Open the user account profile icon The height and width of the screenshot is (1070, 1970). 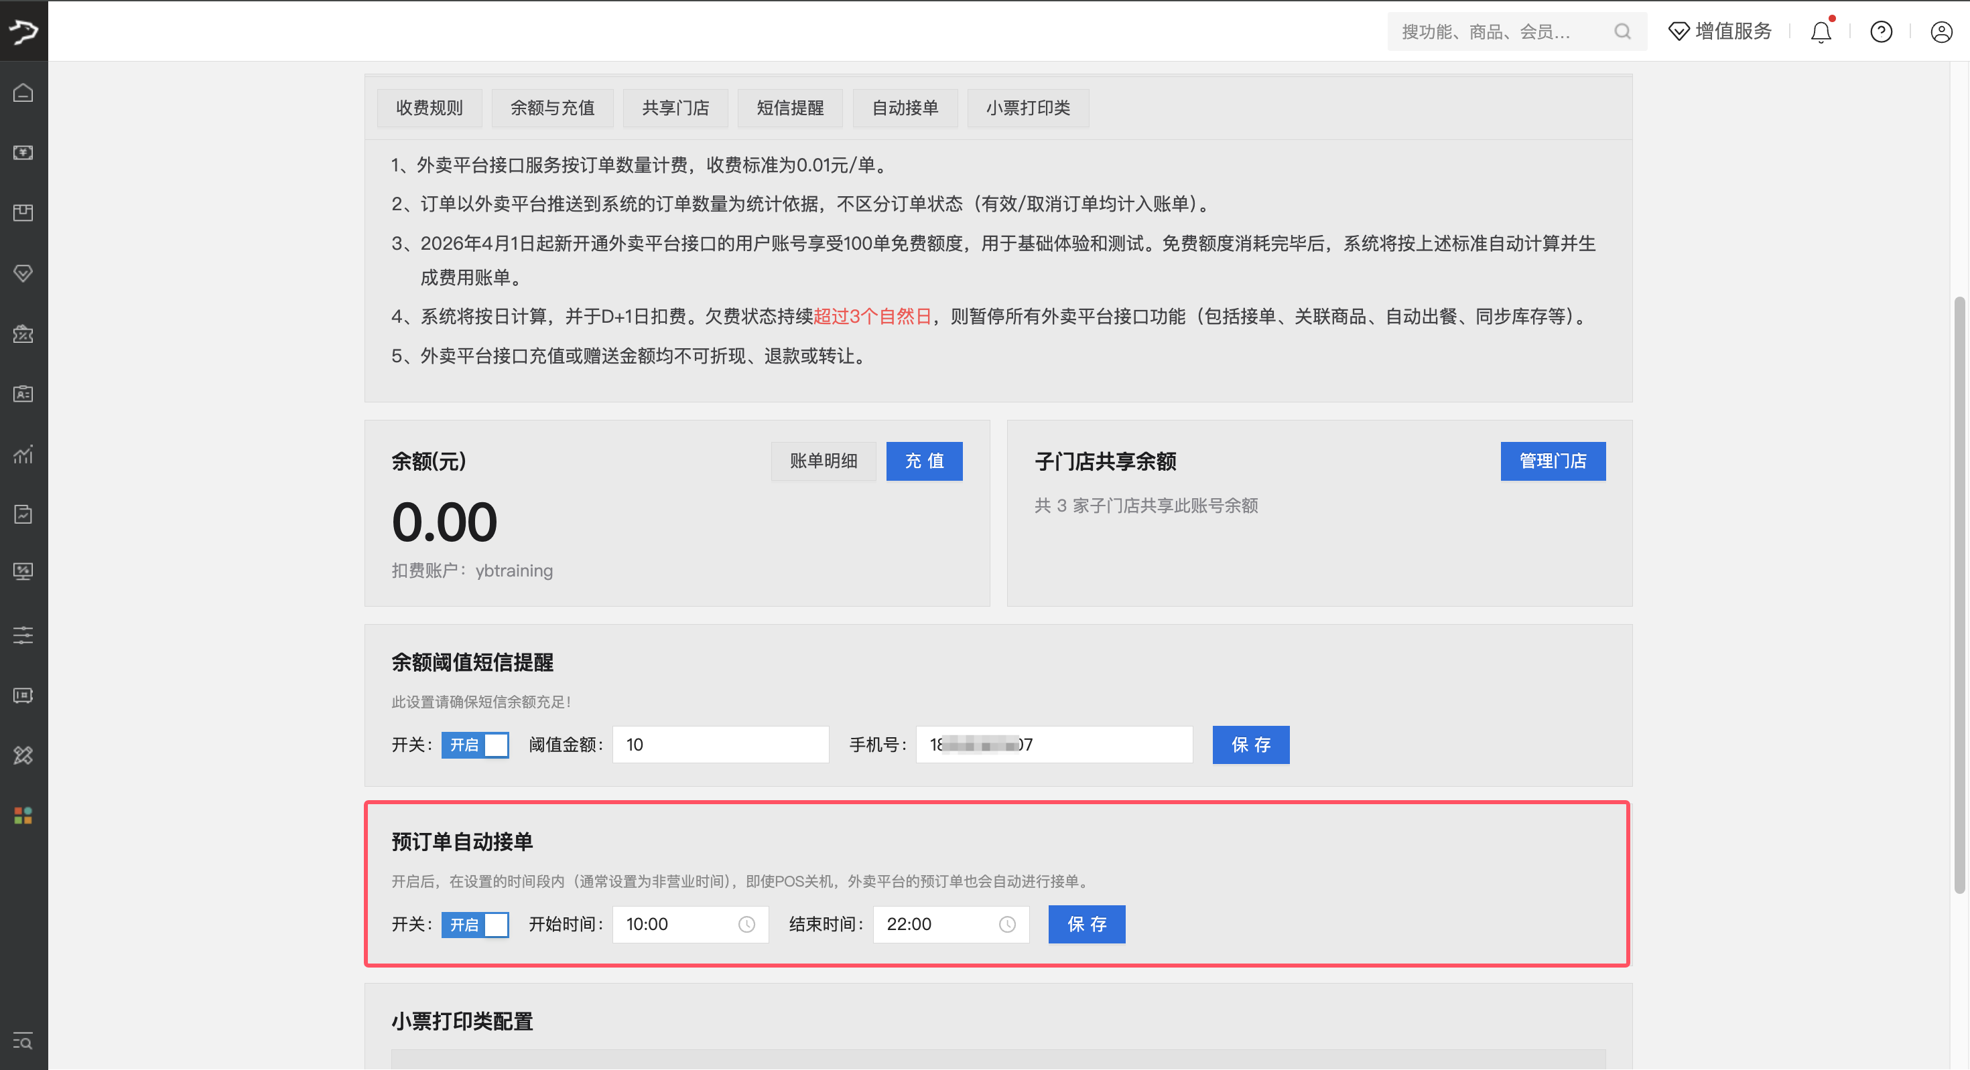pyautogui.click(x=1941, y=31)
